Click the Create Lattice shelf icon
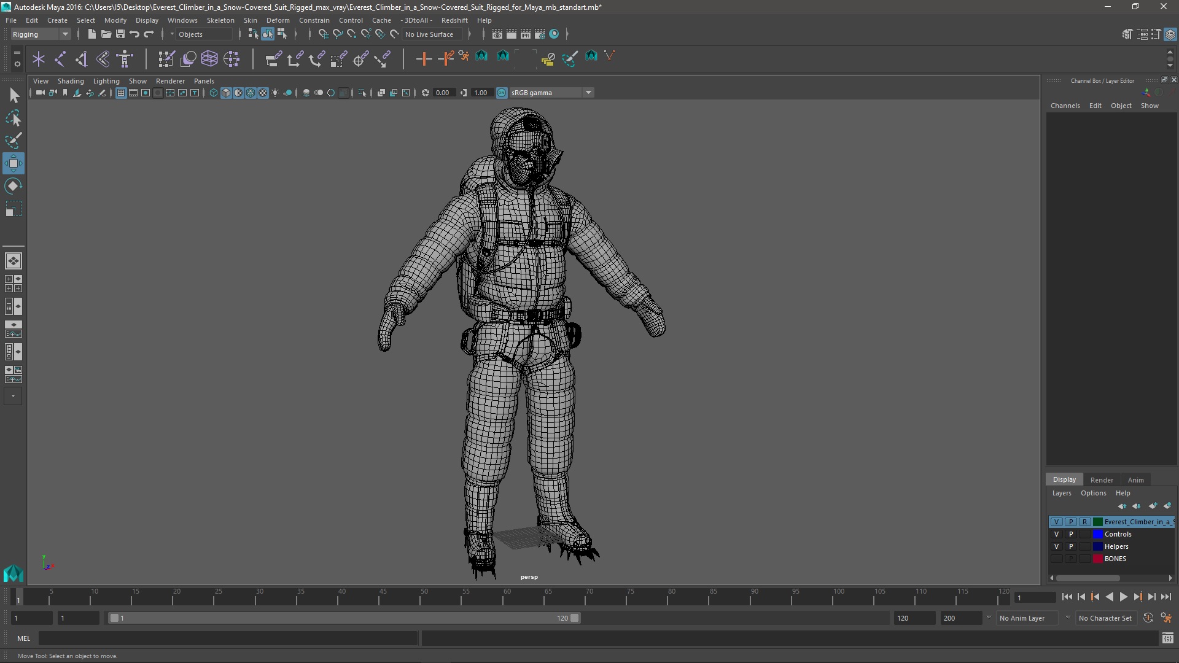1179x663 pixels. click(209, 59)
